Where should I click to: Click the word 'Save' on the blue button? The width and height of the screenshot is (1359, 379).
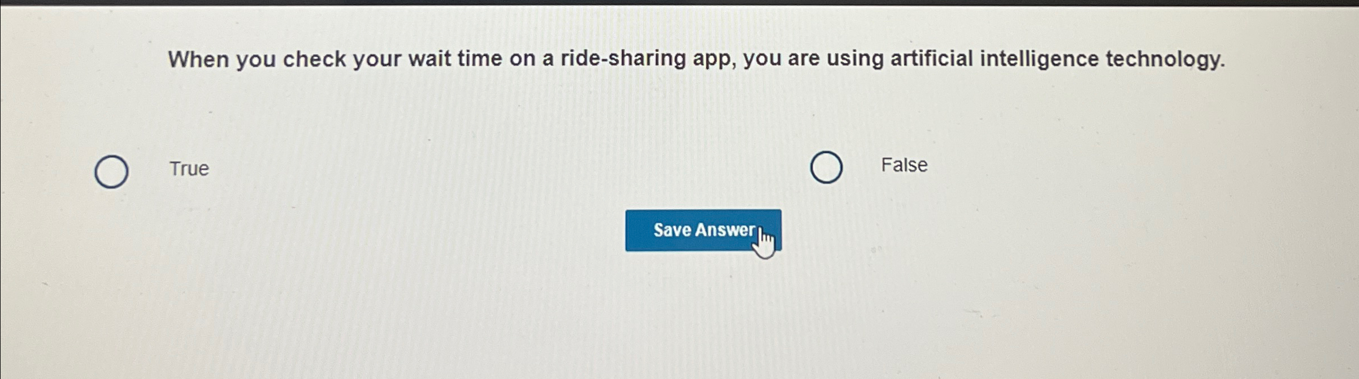coord(672,230)
